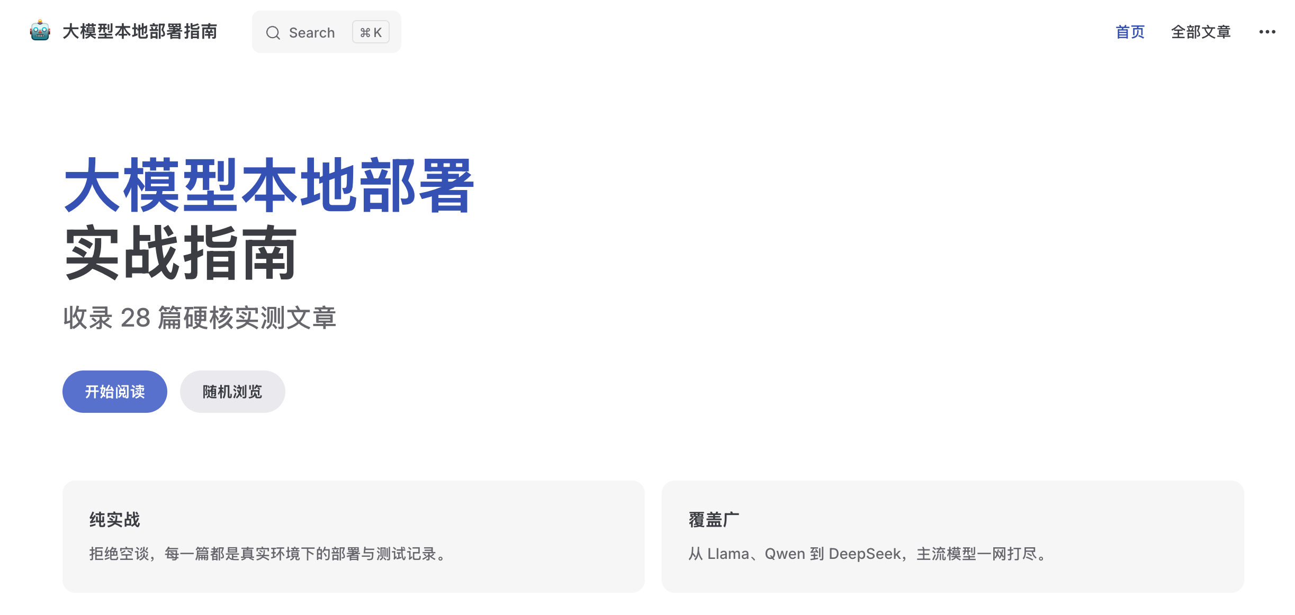Click the blue heading 大模型本地部署
The image size is (1295, 615).
(x=268, y=185)
